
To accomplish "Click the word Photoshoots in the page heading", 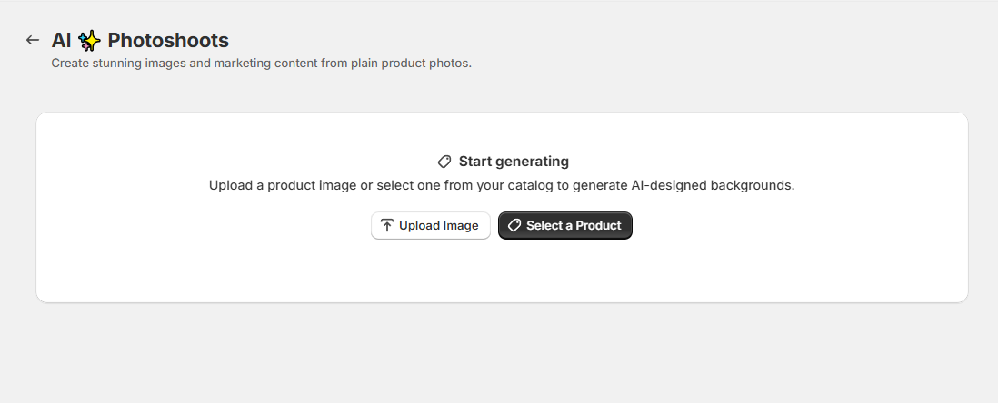I will coord(168,40).
